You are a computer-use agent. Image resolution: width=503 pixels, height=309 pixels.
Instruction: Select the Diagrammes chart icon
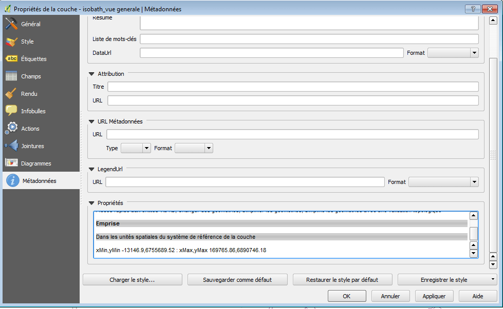pos(11,163)
